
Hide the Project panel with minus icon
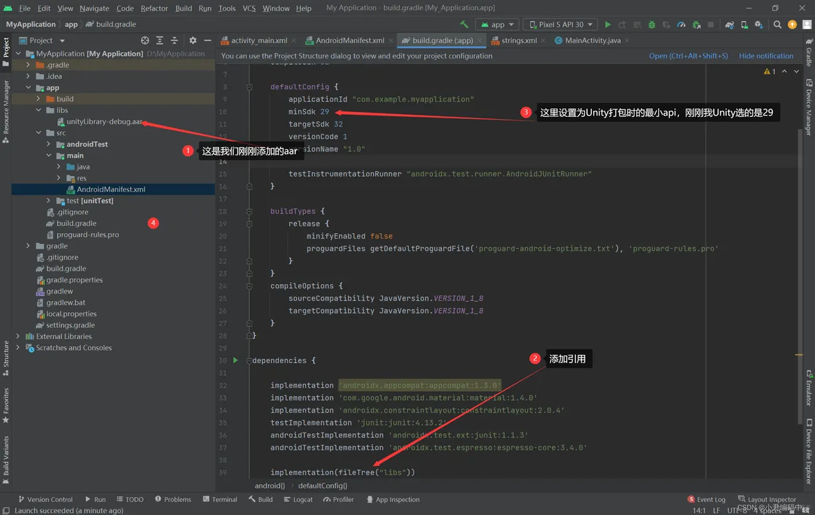207,40
